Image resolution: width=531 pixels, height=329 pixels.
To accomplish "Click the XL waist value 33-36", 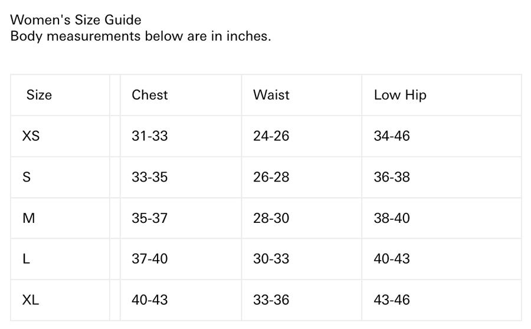I will [x=271, y=300].
